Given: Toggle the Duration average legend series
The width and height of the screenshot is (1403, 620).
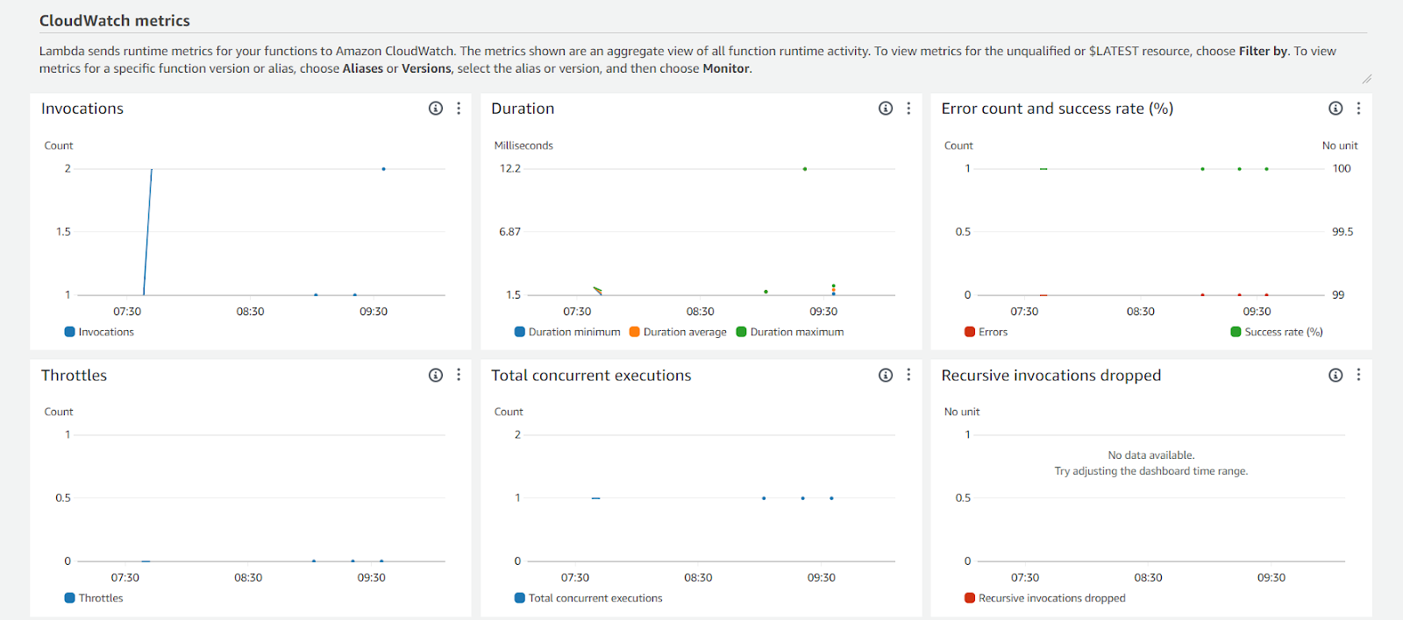Looking at the screenshot, I should point(678,332).
